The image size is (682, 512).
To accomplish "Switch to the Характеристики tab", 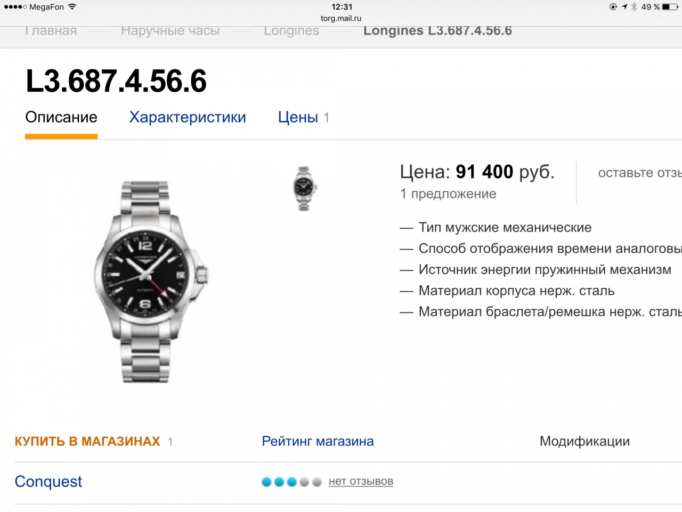I will coord(188,117).
